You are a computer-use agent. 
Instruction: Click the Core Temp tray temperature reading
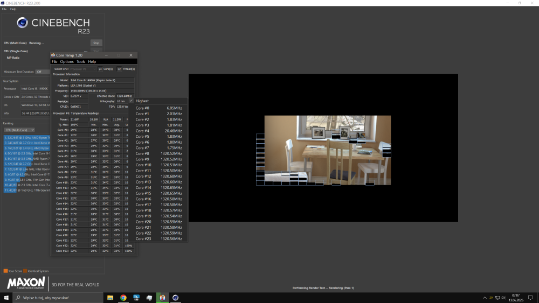[491, 298]
